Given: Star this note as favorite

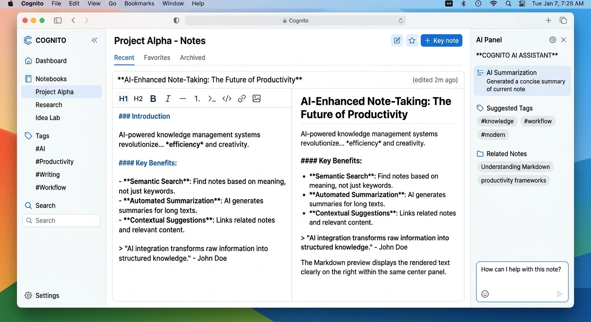Looking at the screenshot, I should click(x=412, y=41).
